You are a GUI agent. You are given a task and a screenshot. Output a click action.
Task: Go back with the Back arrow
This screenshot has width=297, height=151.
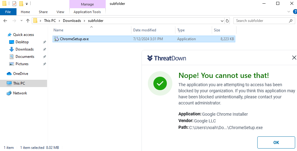pos(5,21)
